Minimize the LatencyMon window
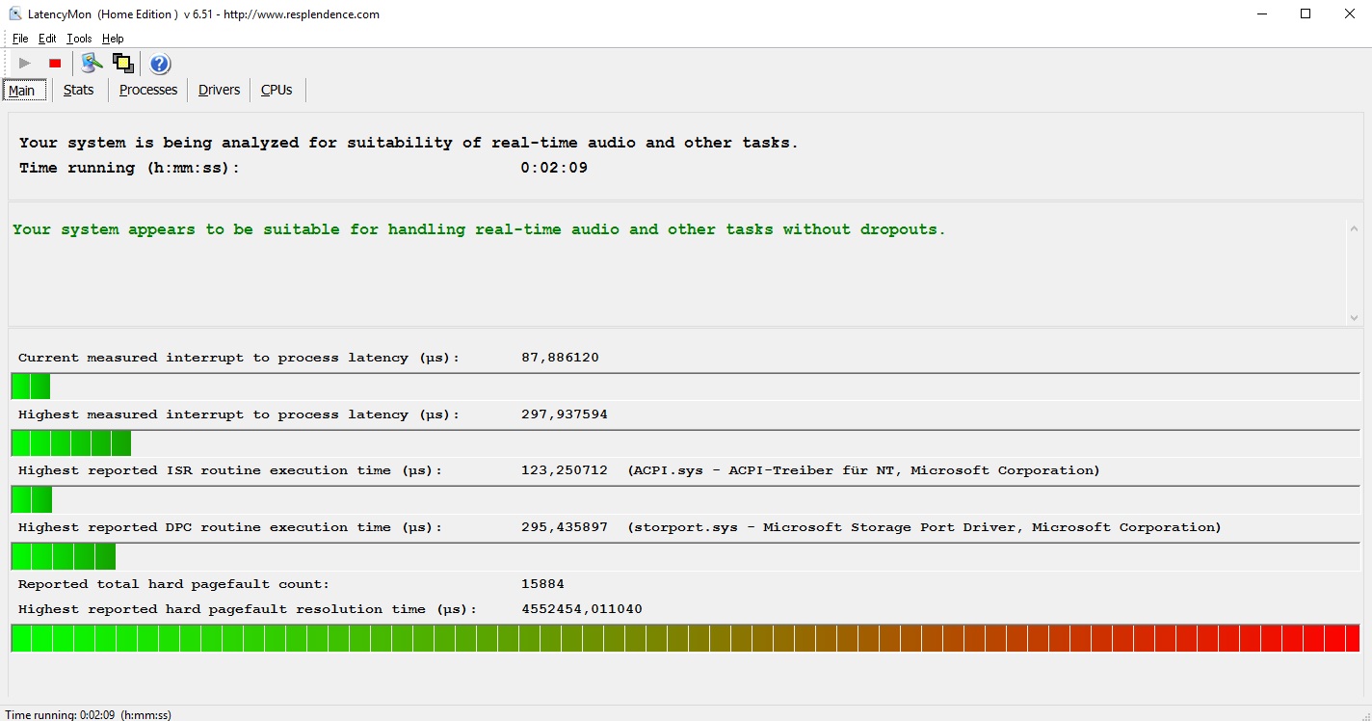1372x721 pixels. coord(1262,14)
